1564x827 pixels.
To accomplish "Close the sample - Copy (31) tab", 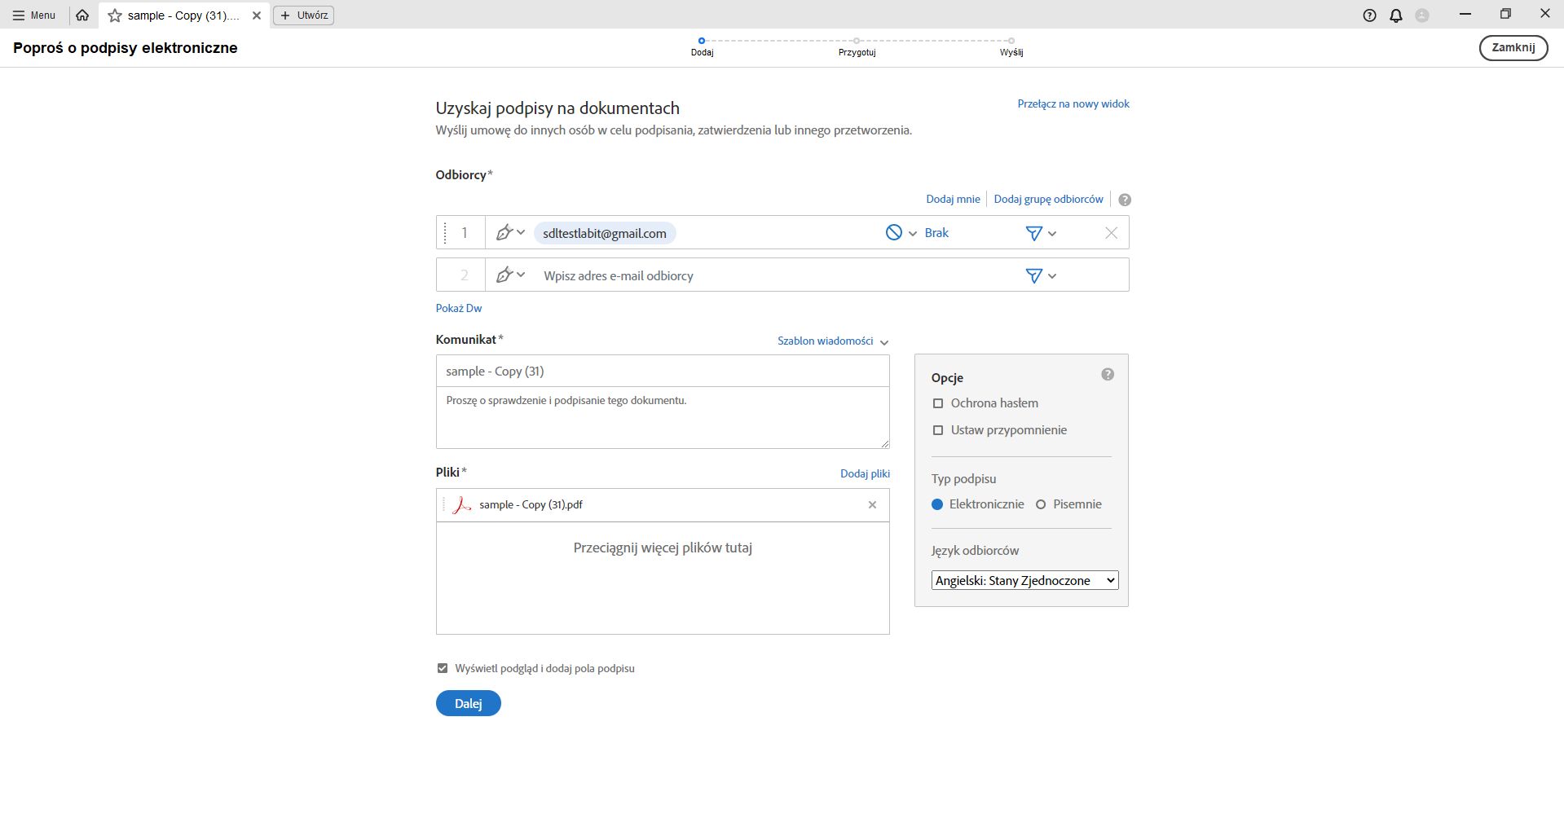I will pyautogui.click(x=257, y=15).
